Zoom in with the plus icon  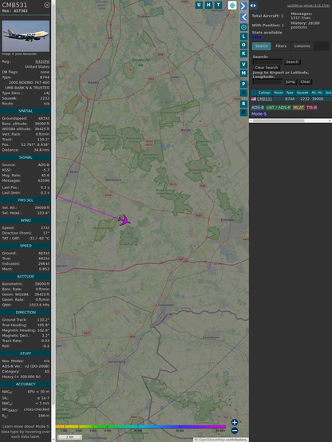[x=235, y=422]
